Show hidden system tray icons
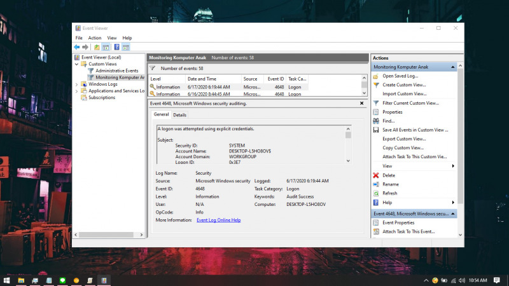The image size is (509, 286). [426, 280]
